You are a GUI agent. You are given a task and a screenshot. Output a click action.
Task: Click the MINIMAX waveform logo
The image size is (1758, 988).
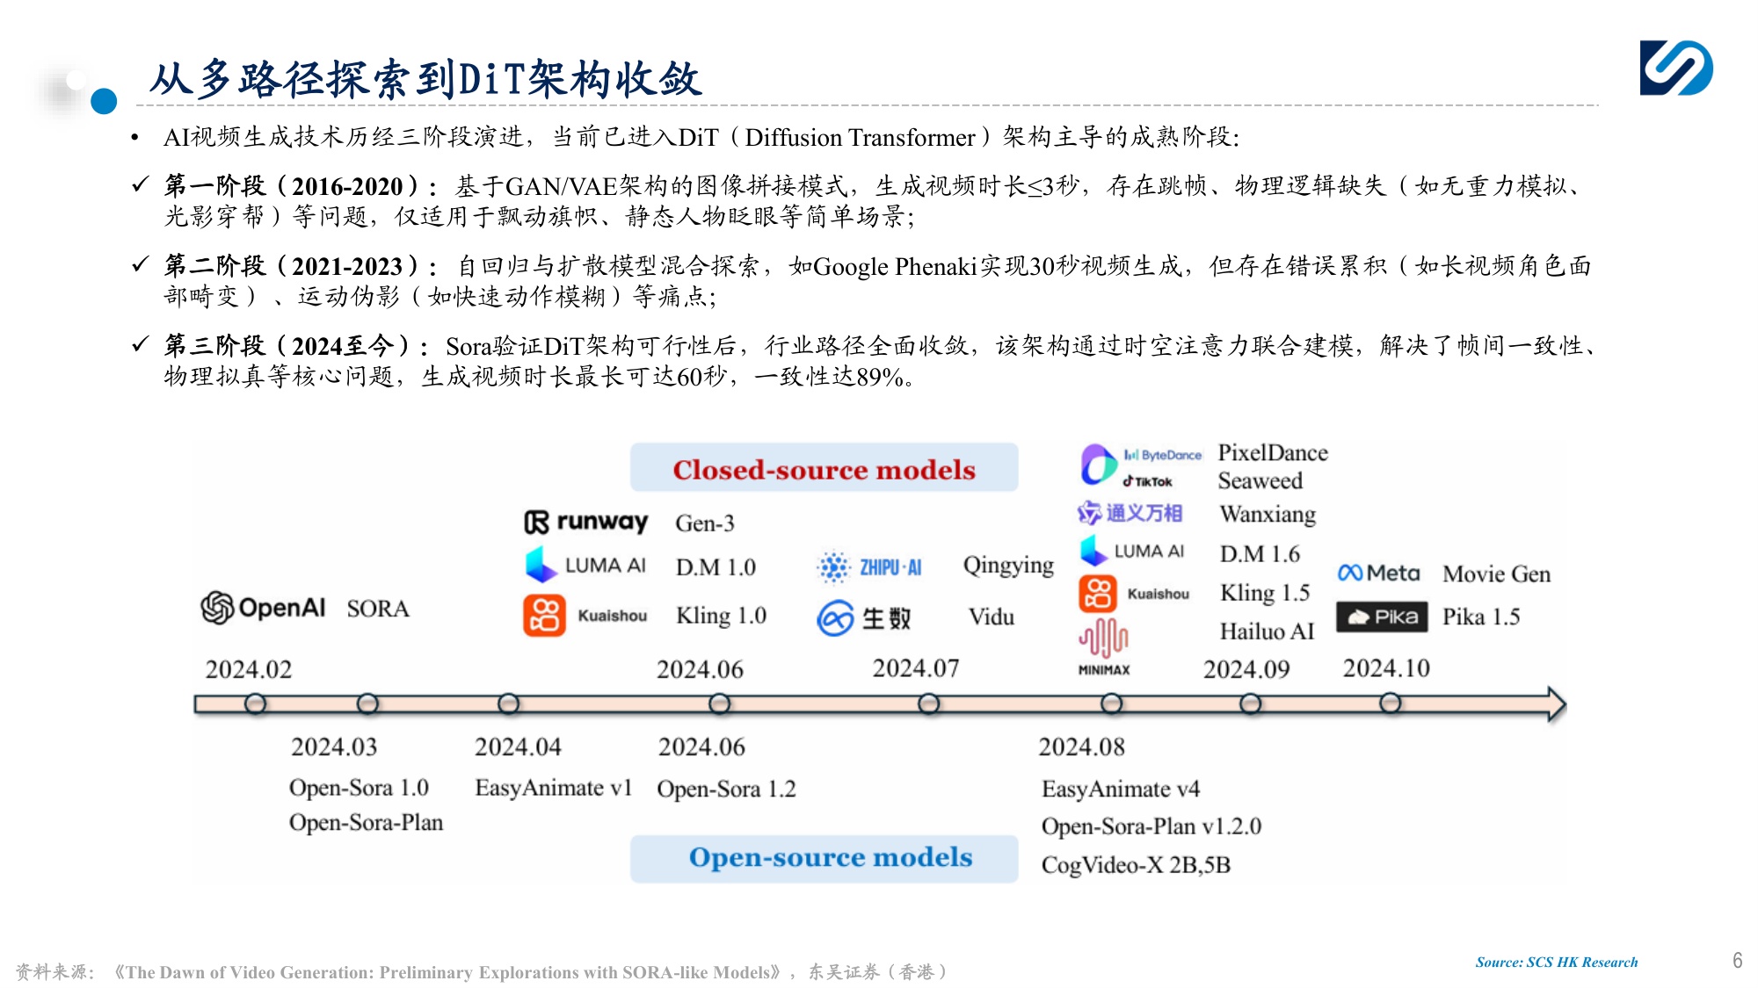[1104, 646]
